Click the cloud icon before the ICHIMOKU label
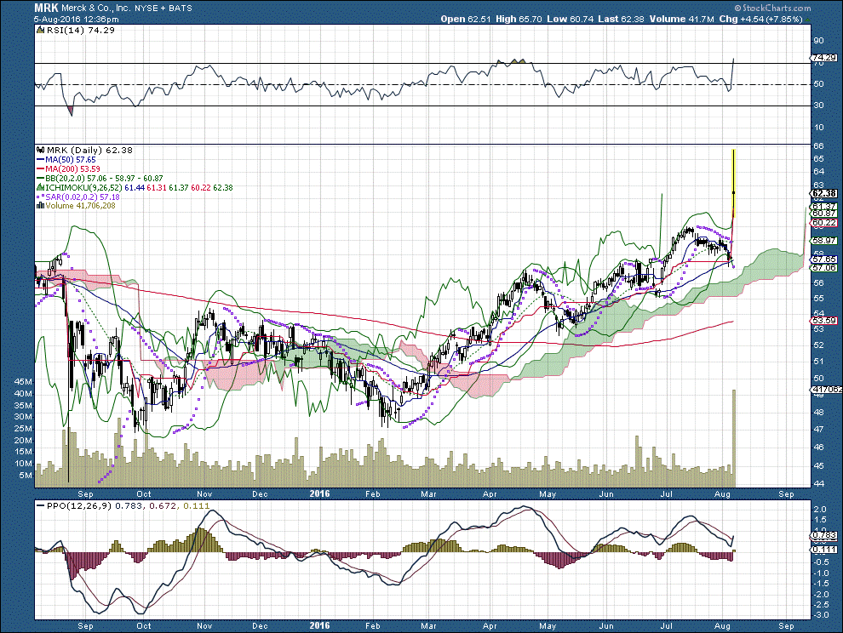Viewport: 843px width, 633px height. tap(40, 187)
